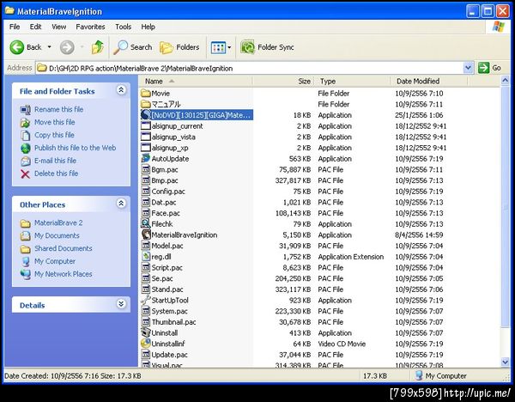Image resolution: width=515 pixels, height=402 pixels.
Task: Click the Go arrow button
Action: (483, 68)
